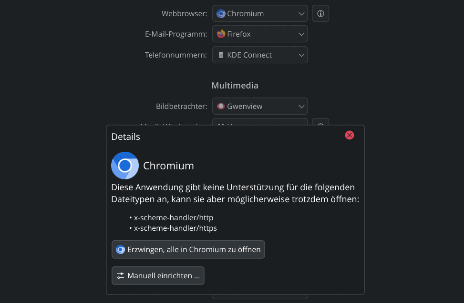The width and height of the screenshot is (464, 303).
Task: Click the Chromium icon on the Erzwingen button
Action: (x=120, y=250)
